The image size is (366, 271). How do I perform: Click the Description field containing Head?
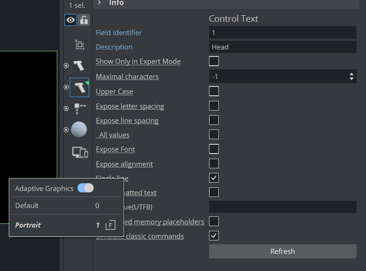coord(282,47)
